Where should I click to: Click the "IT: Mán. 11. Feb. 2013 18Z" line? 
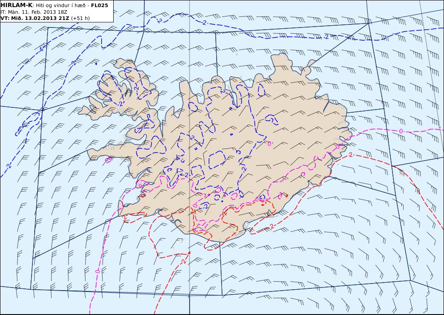[34, 12]
